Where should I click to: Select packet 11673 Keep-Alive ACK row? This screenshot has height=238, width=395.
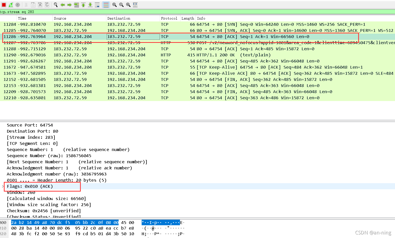pos(197,73)
